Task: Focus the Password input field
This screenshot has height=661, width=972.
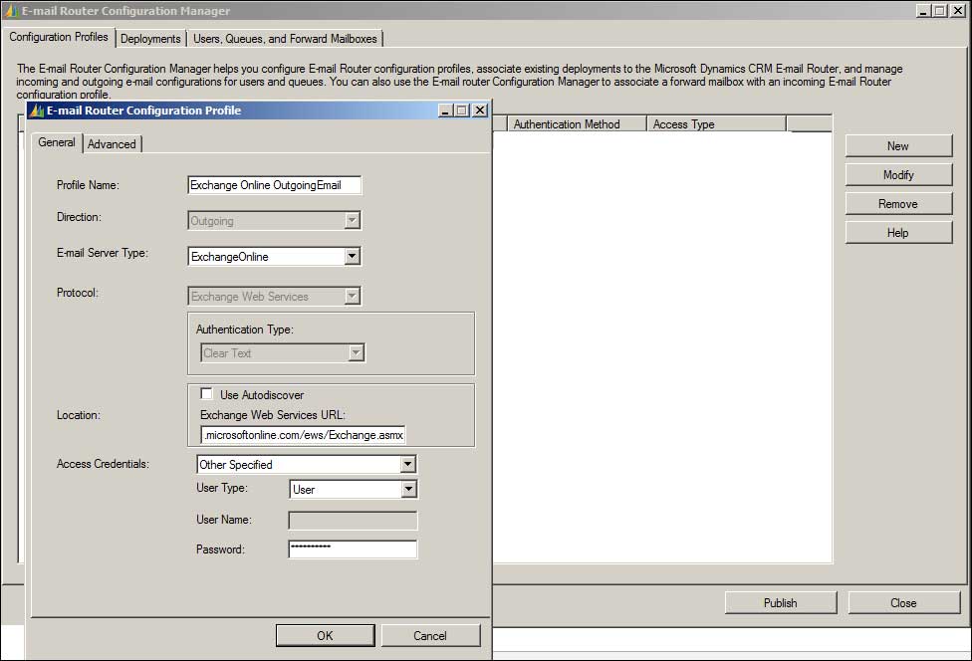Action: tap(353, 550)
